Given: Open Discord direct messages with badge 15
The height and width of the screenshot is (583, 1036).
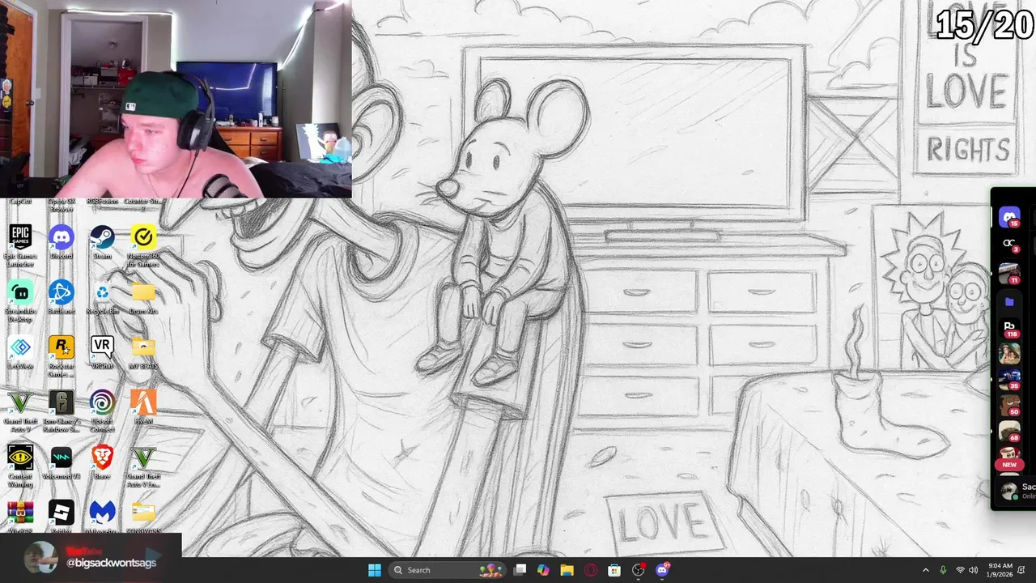Looking at the screenshot, I should coord(1008,217).
